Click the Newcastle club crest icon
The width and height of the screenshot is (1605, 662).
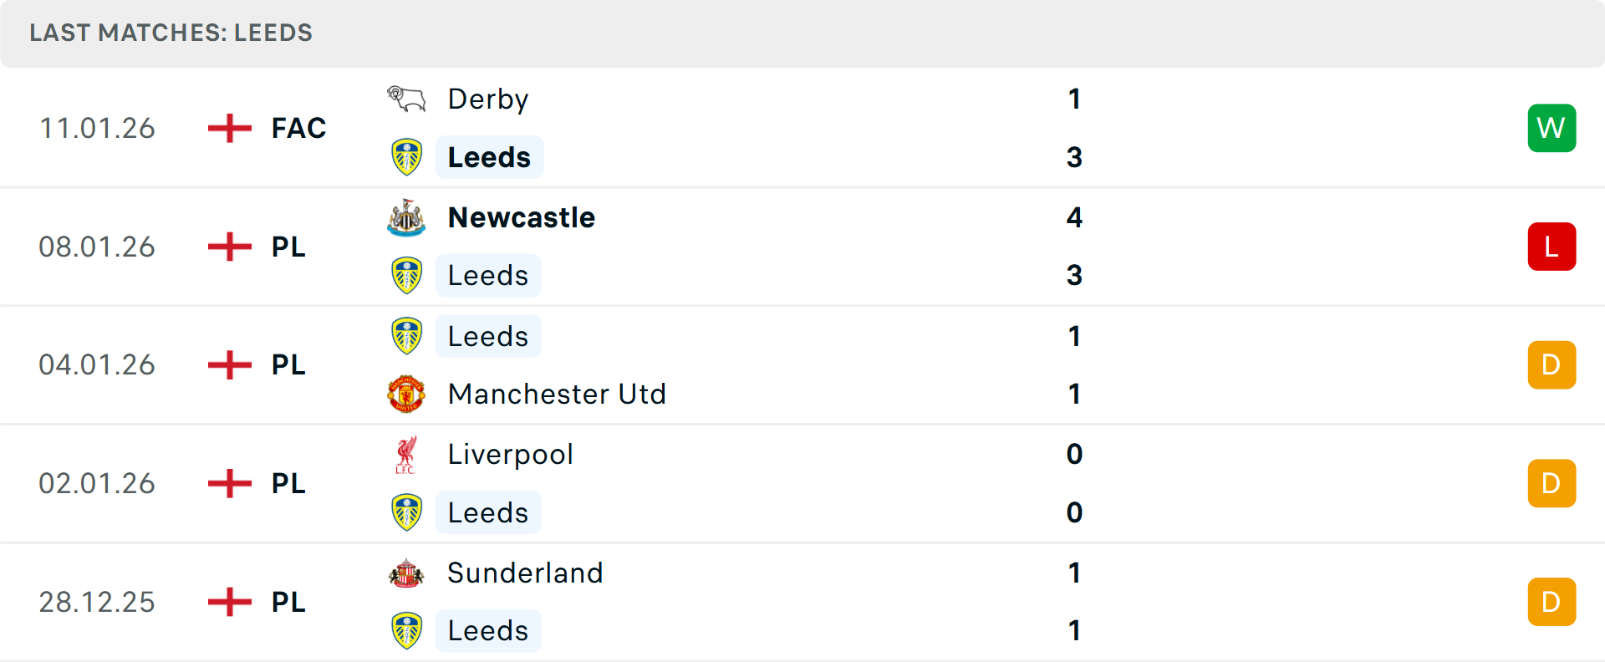[x=406, y=217]
